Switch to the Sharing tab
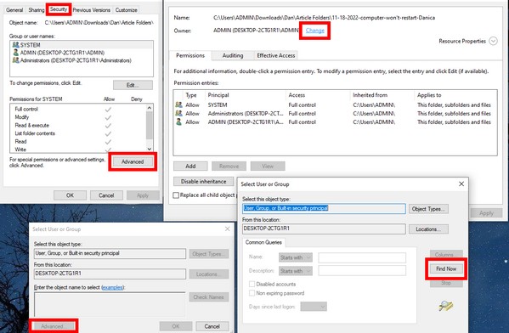 click(37, 10)
